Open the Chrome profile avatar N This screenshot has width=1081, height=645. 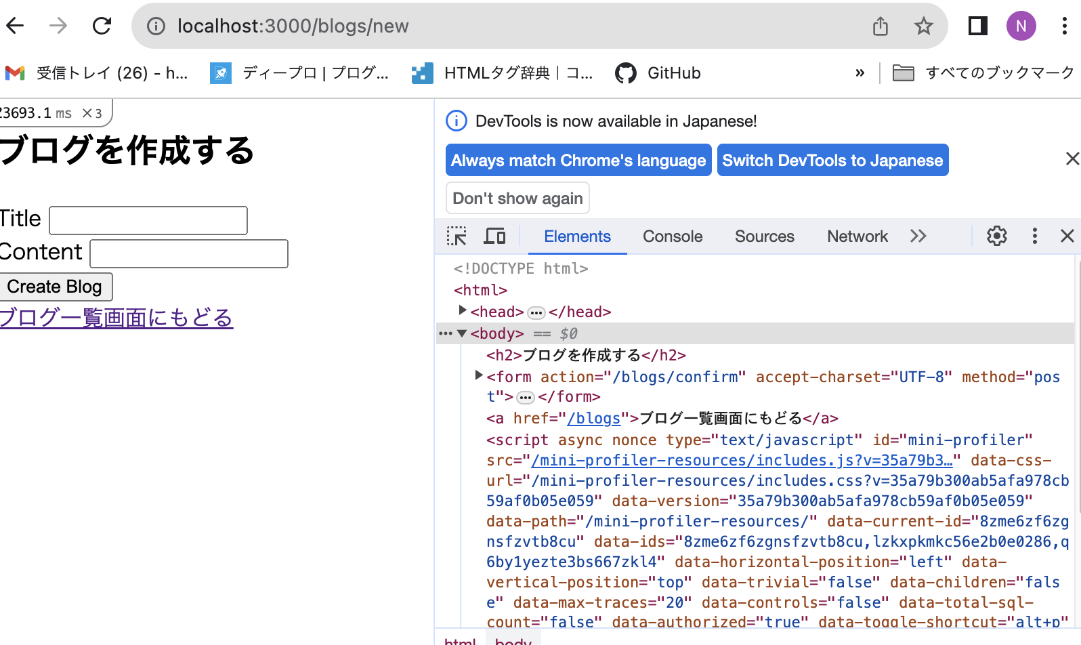[1021, 26]
